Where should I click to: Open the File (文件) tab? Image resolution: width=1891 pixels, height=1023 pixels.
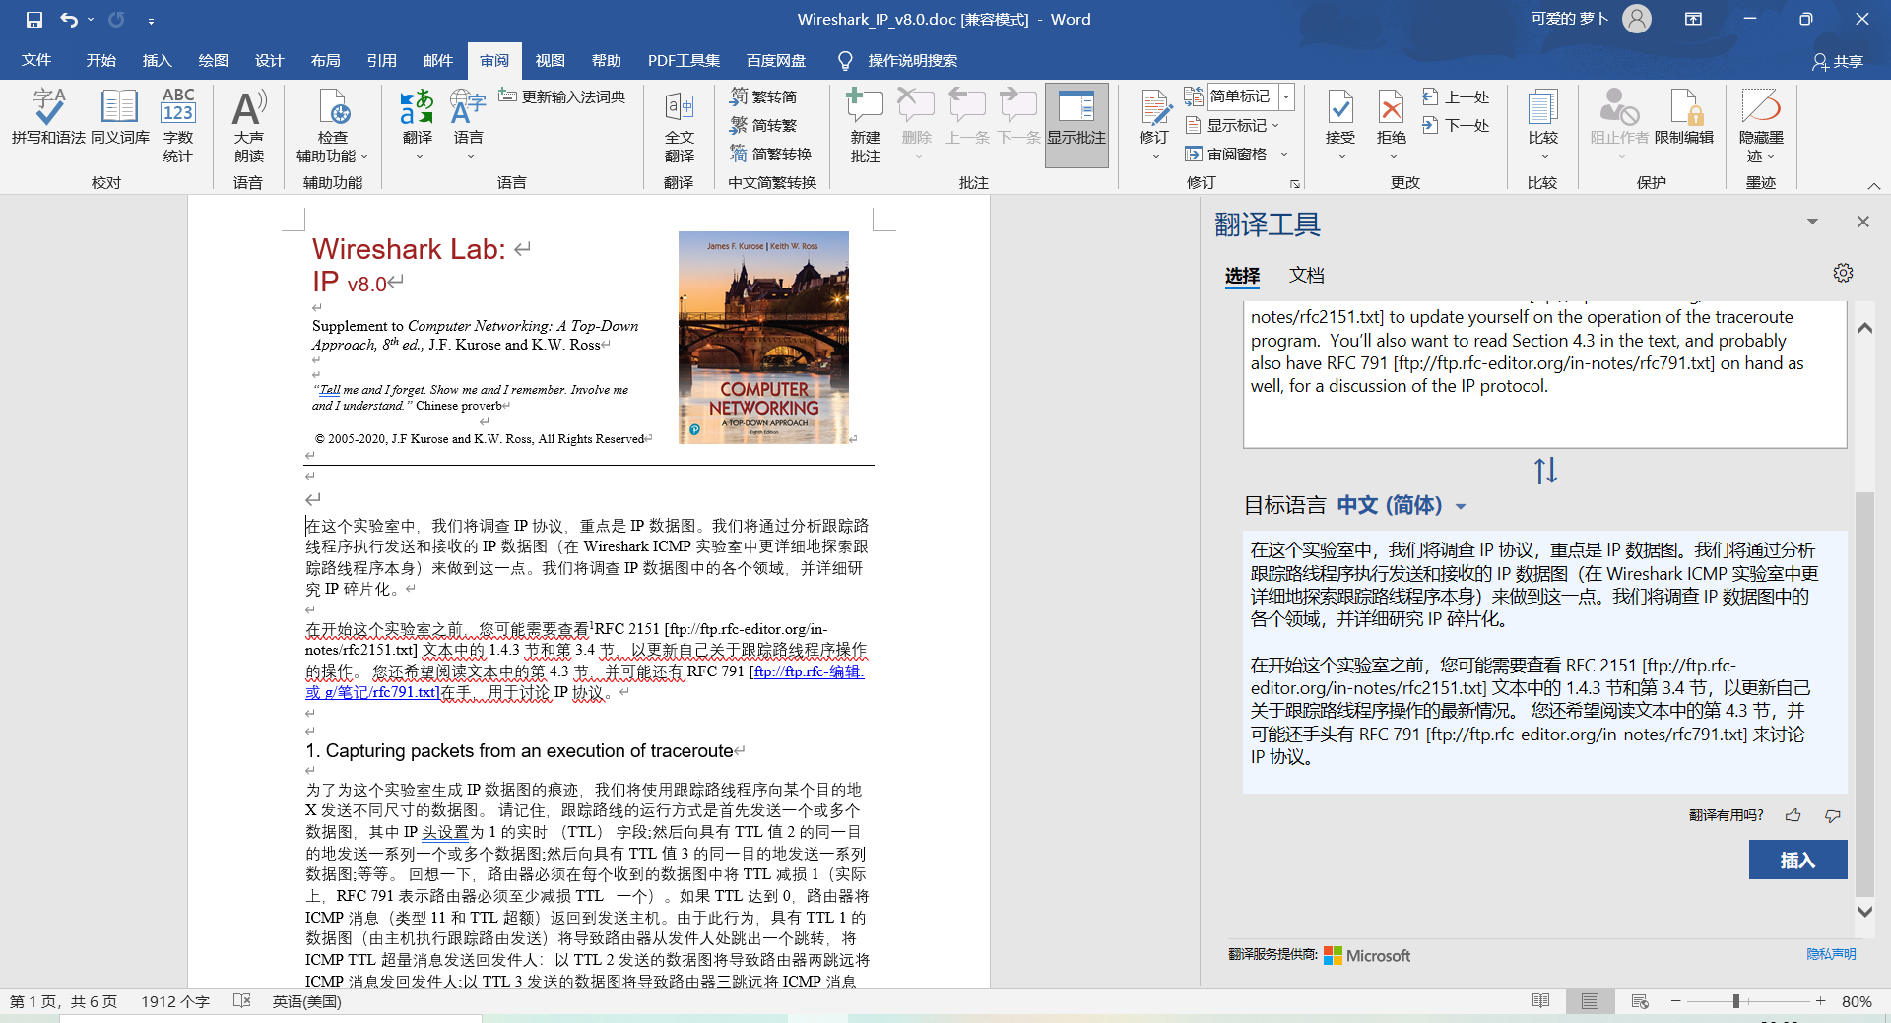click(x=36, y=60)
